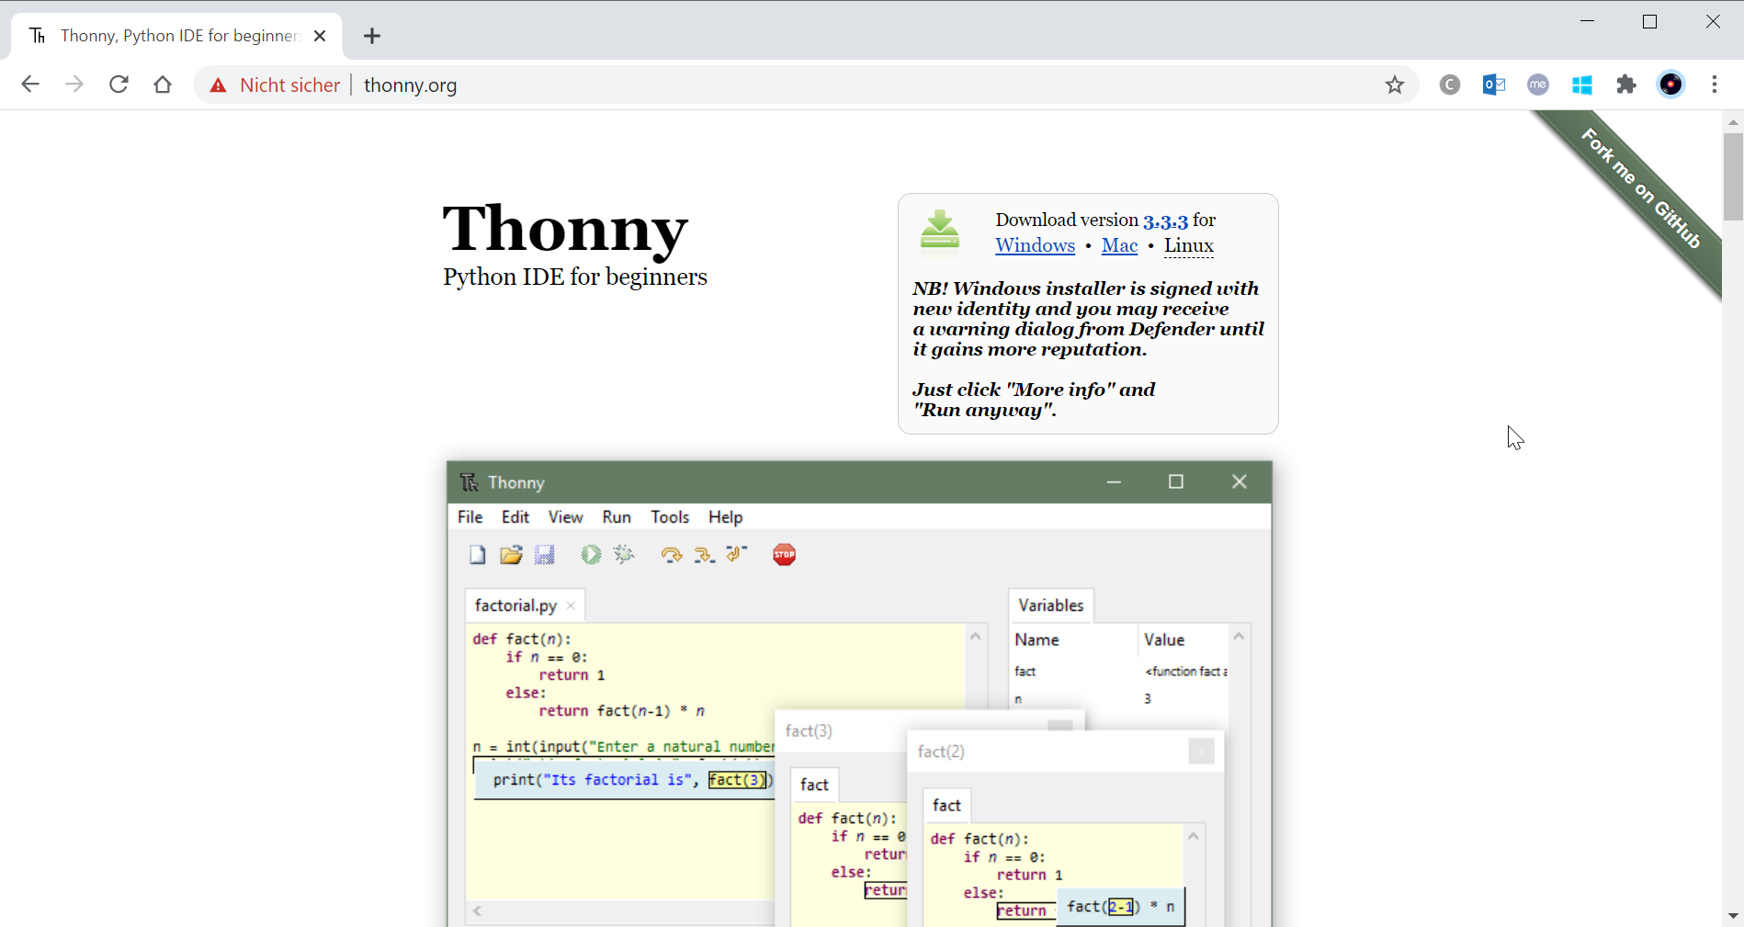Click the highlighted fact(3) expression in code
Image resolution: width=1744 pixels, height=927 pixels.
(x=737, y=780)
